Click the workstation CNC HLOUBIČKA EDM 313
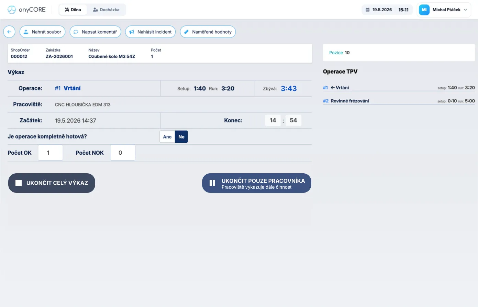Screen dimensions: 478x307 pos(83,105)
